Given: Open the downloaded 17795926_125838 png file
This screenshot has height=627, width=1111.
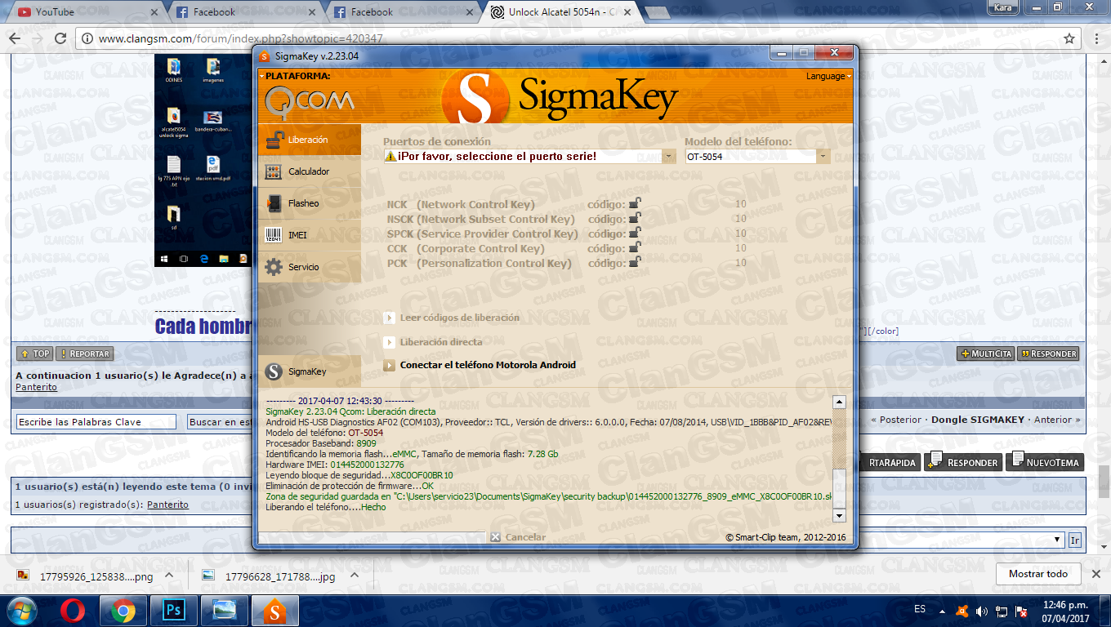Looking at the screenshot, I should coord(86,576).
